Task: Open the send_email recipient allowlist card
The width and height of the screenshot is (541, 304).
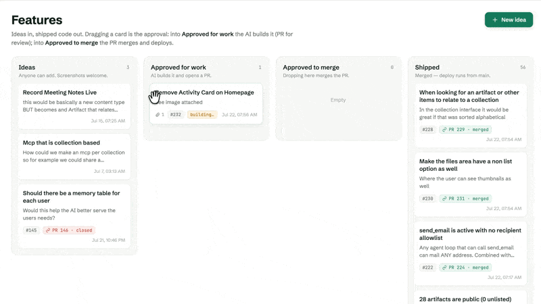Action: pos(471,253)
